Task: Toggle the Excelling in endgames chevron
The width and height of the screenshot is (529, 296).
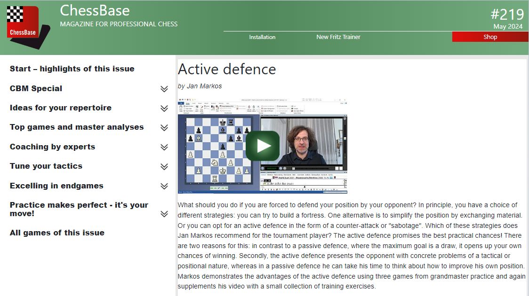Action: 164,186
